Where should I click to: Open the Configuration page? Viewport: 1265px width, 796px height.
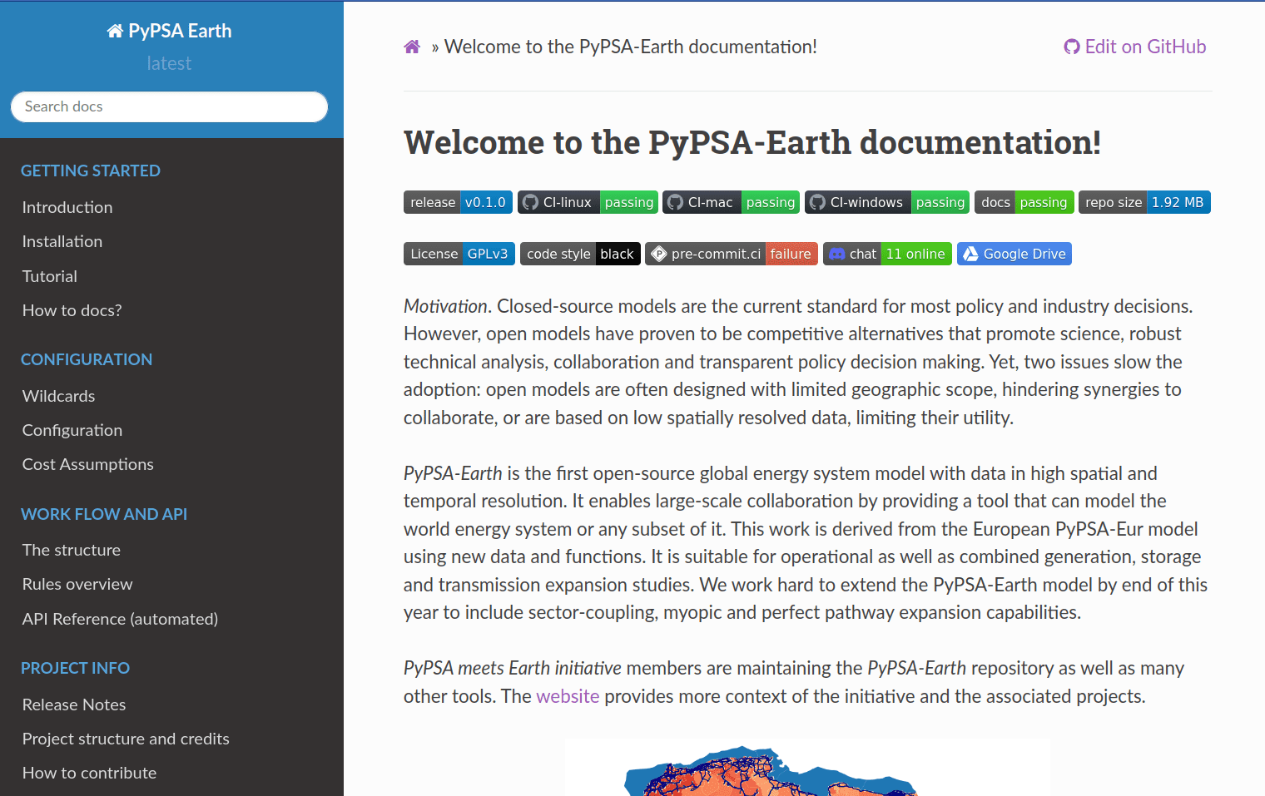(72, 430)
